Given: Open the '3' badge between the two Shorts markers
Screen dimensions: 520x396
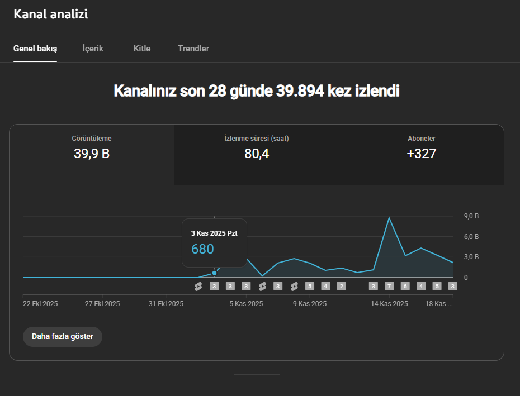Looking at the screenshot, I should (278, 287).
